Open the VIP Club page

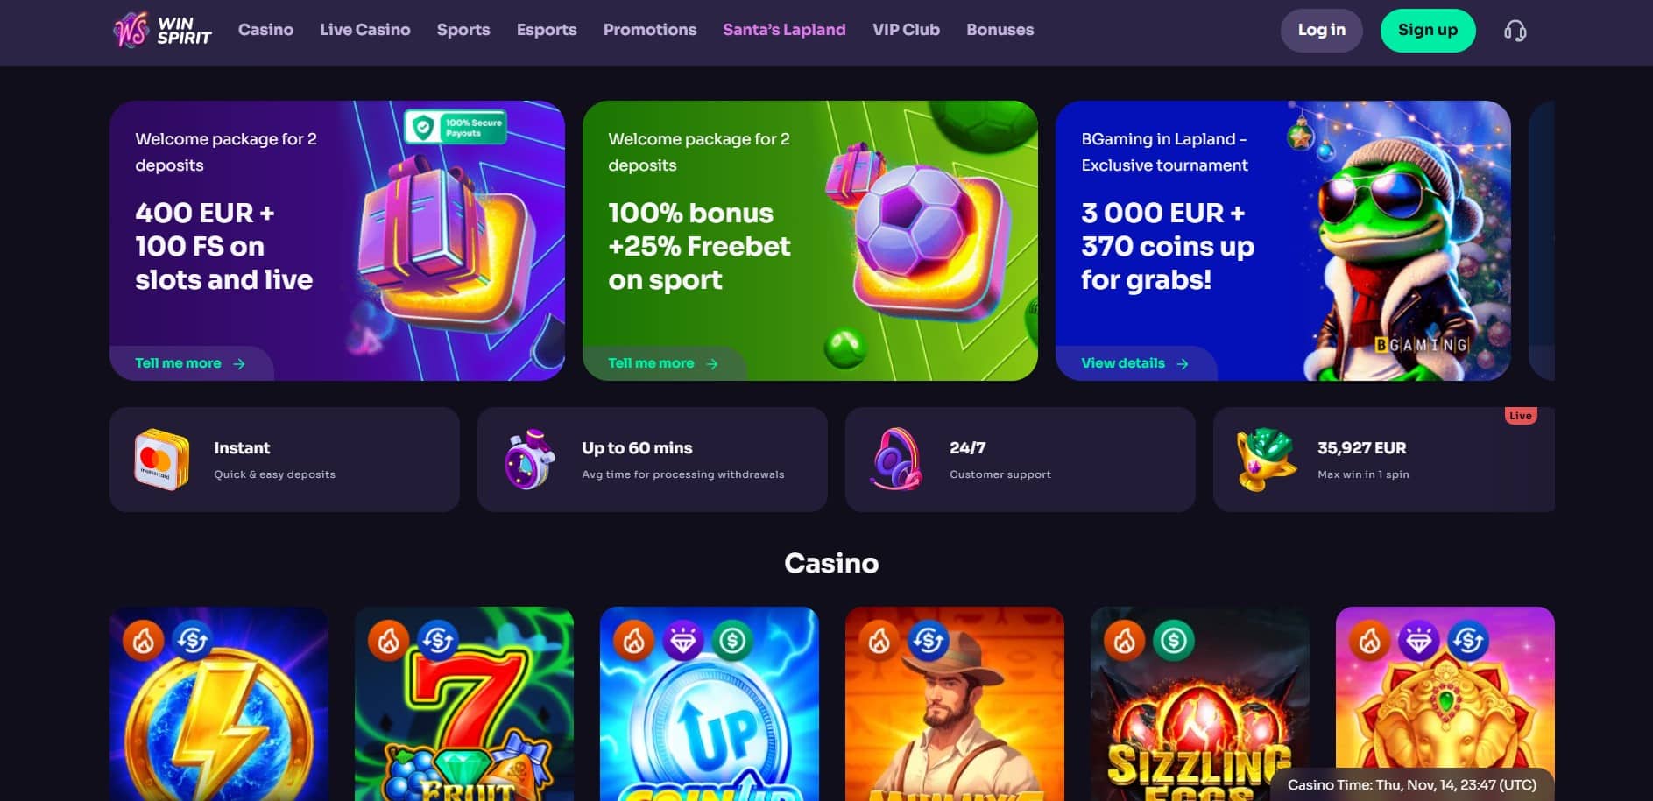click(x=906, y=30)
